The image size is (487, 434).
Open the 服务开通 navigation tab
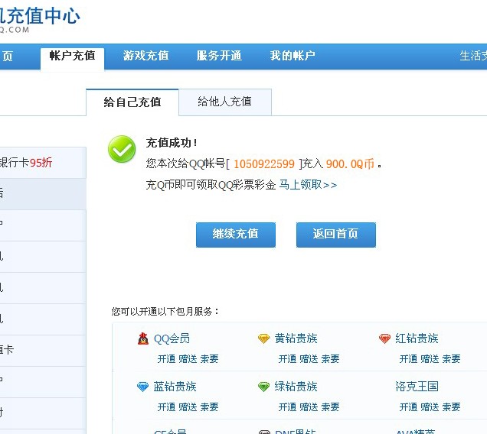(219, 56)
